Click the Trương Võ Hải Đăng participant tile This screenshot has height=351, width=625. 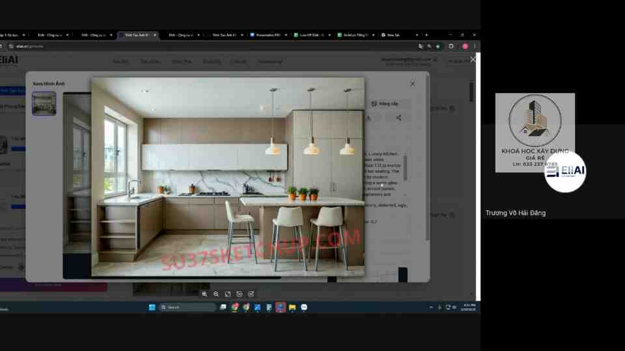(553, 171)
